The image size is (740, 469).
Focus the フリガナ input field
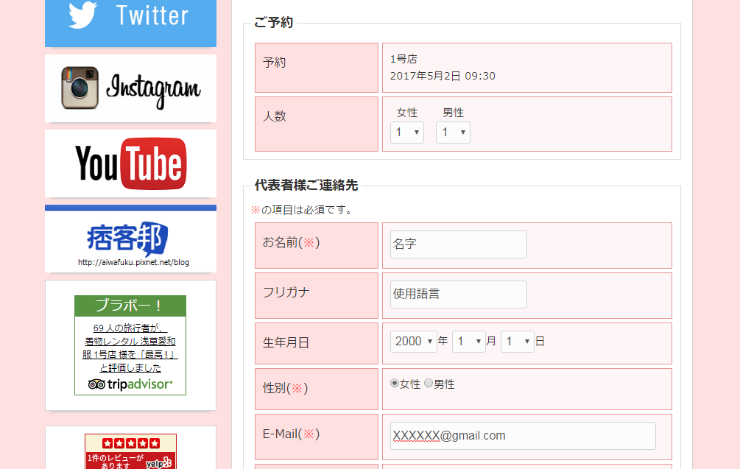(x=458, y=295)
